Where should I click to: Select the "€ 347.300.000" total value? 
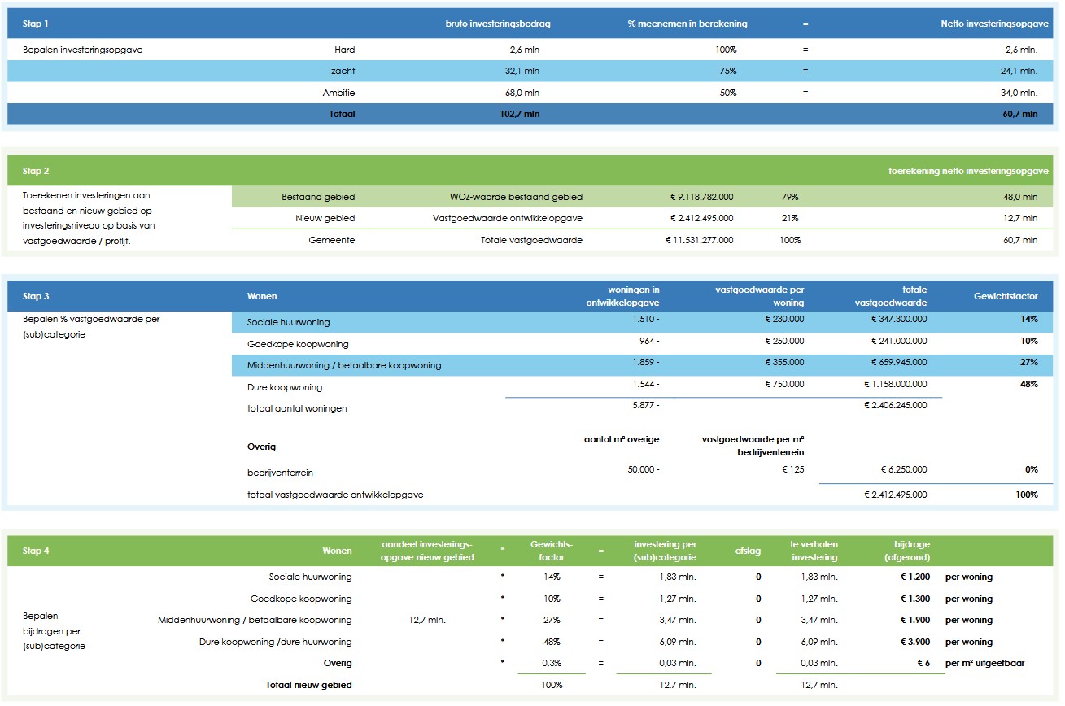898,319
